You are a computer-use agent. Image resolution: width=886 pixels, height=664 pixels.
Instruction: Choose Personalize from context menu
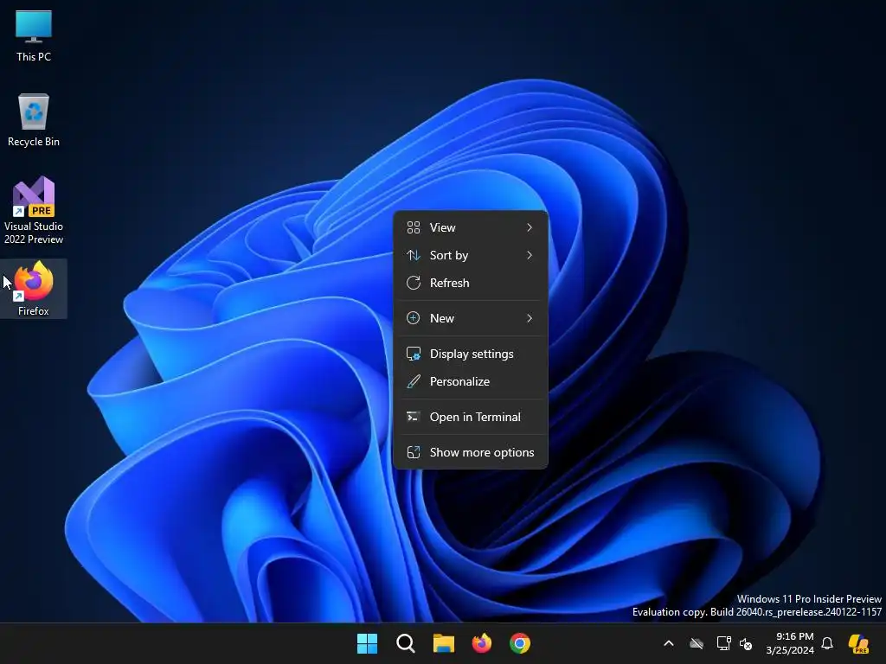pos(470,381)
